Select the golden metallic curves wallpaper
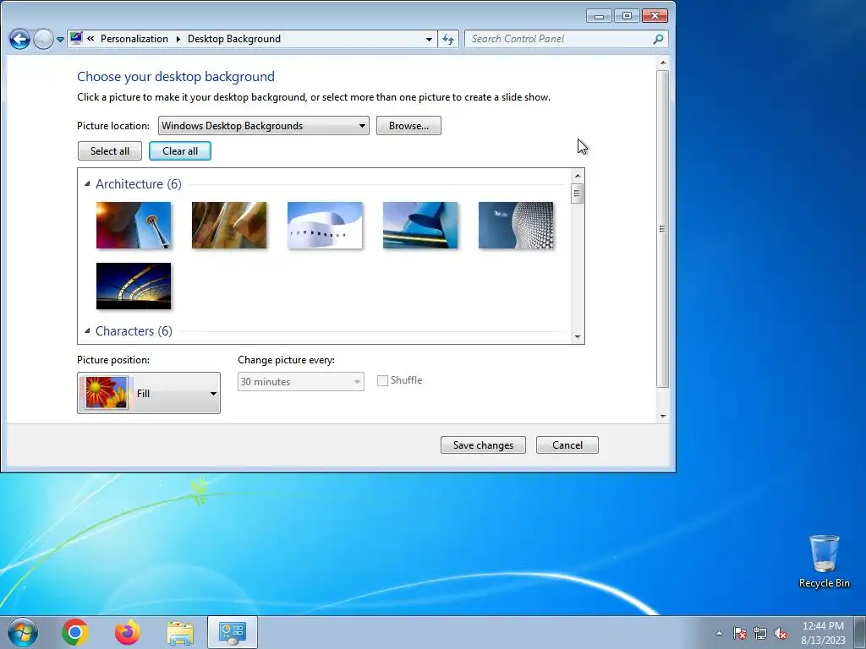The image size is (866, 649). (x=229, y=225)
